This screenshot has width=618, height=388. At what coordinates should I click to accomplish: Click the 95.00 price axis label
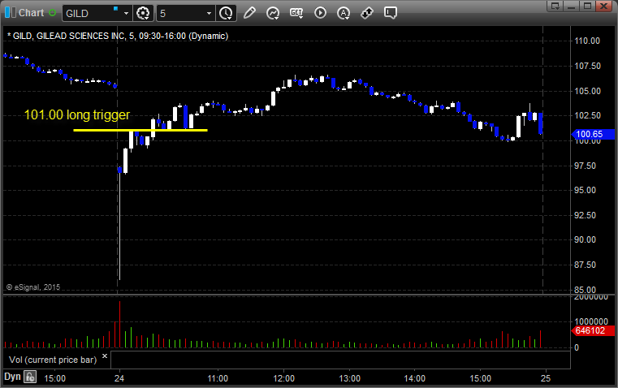(585, 190)
